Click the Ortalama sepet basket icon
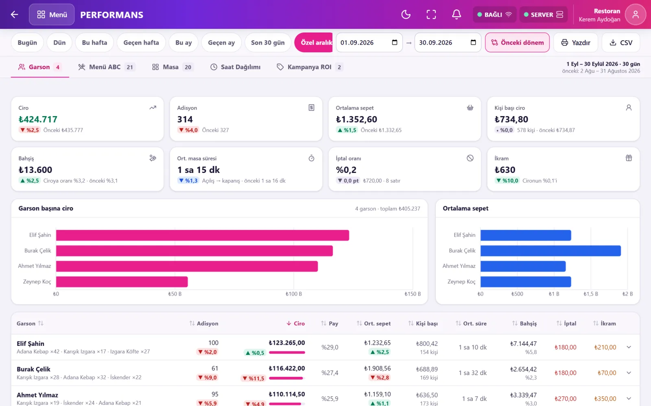 [470, 108]
